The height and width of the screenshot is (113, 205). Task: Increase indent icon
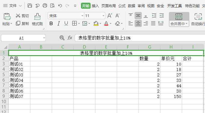(162, 16)
